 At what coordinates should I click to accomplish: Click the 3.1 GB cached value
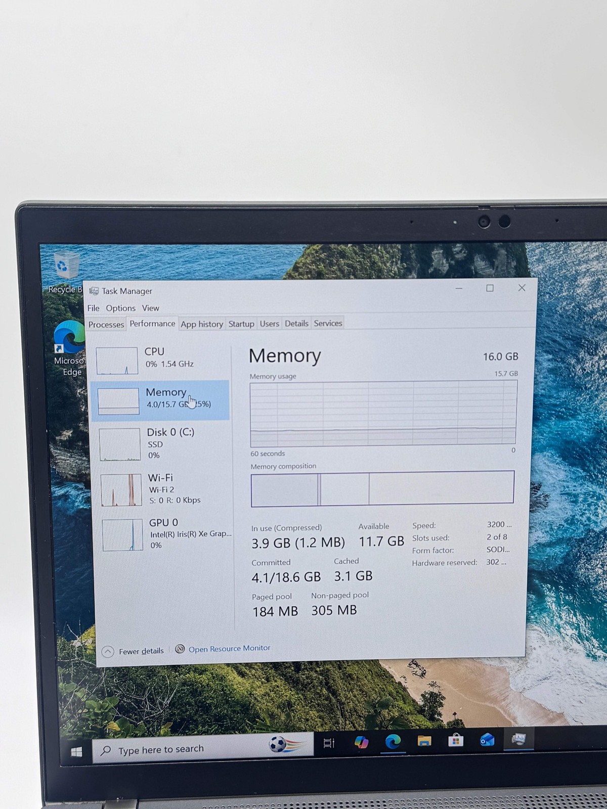(x=353, y=576)
